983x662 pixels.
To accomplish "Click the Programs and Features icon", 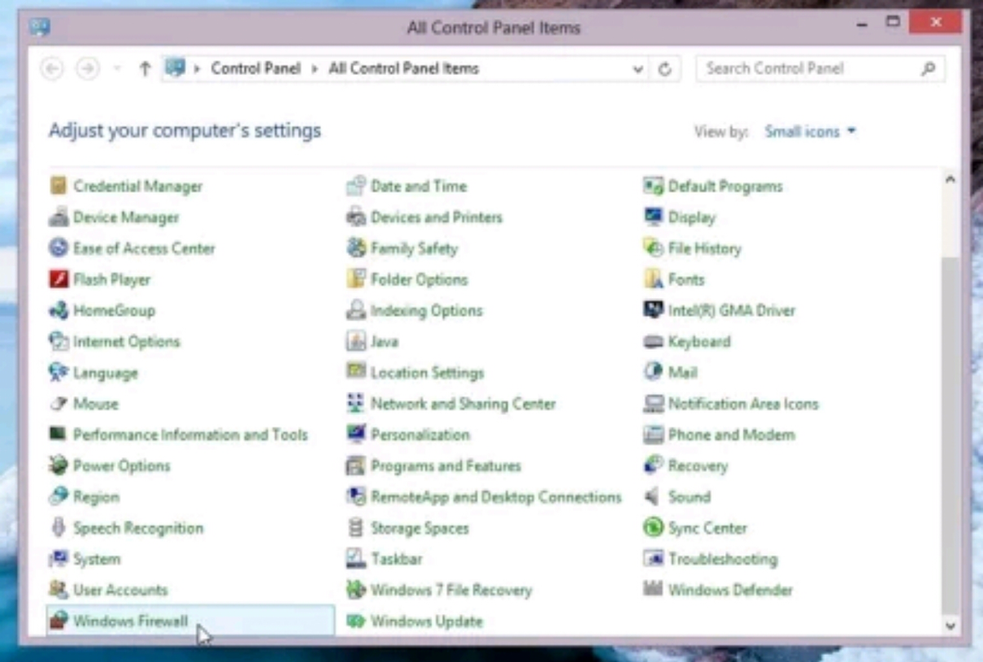I will pos(355,465).
